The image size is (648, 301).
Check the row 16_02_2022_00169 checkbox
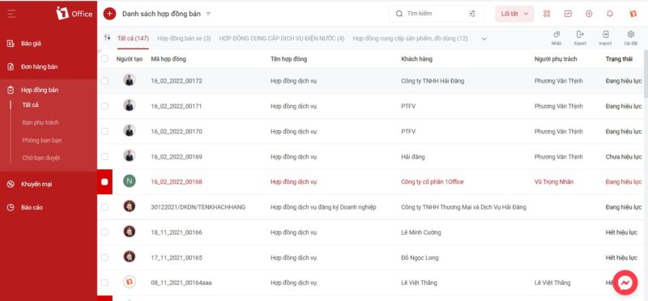(104, 156)
